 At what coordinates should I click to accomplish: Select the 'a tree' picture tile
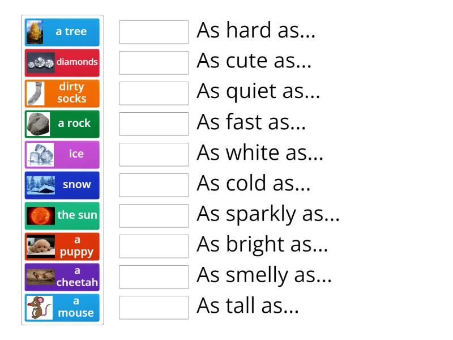pyautogui.click(x=62, y=32)
